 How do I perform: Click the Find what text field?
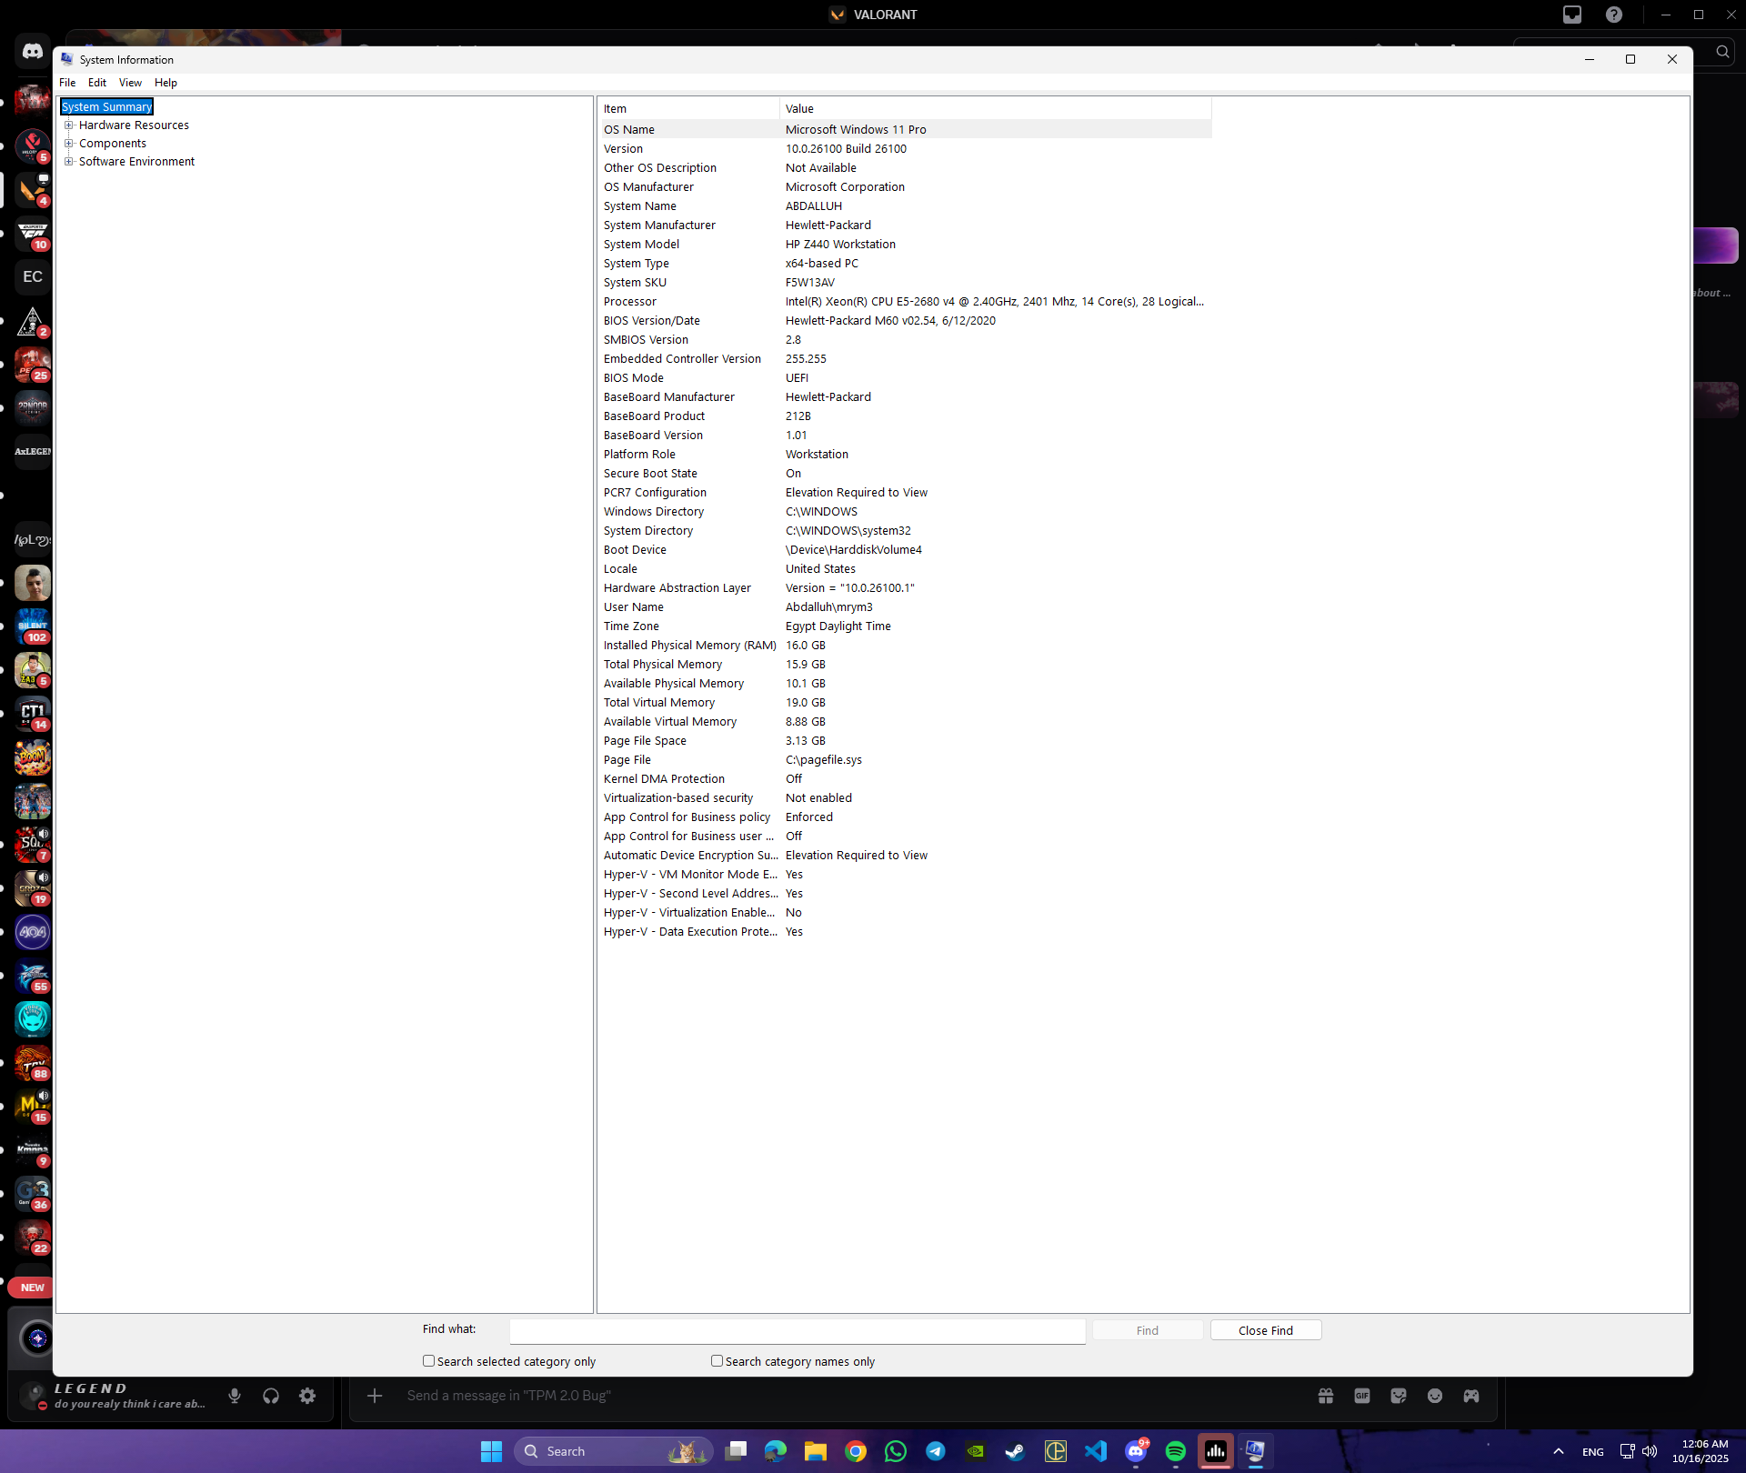point(797,1331)
